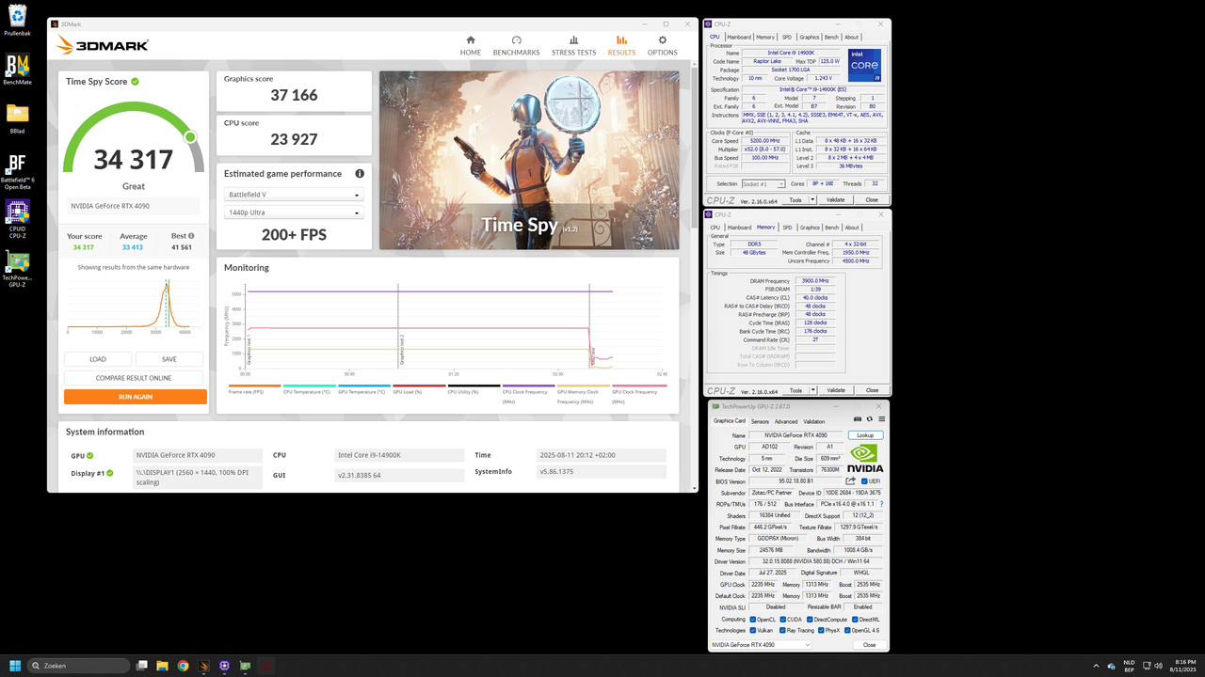Toggle the PhysX checkbox in GPU-Z
The height and width of the screenshot is (677, 1205).
coord(823,630)
